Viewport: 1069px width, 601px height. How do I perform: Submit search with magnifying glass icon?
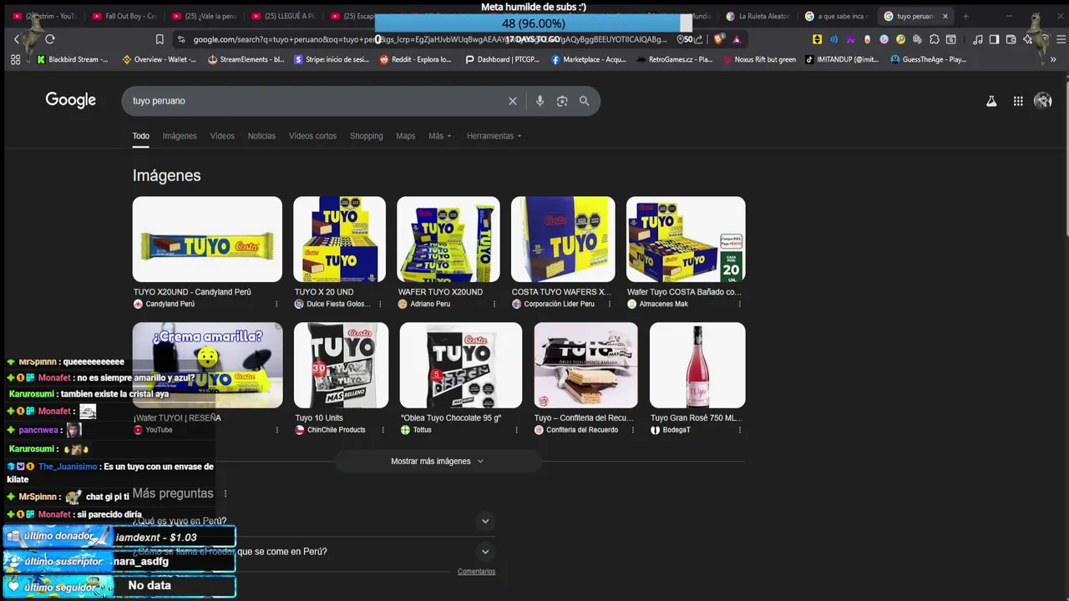click(x=584, y=101)
